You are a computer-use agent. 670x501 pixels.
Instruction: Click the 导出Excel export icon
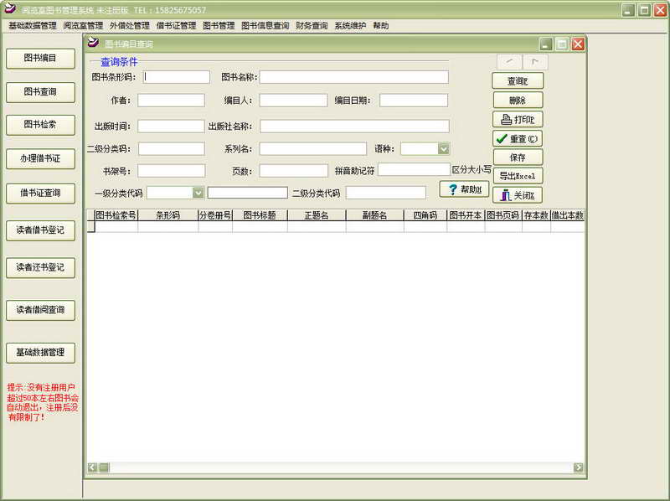517,174
